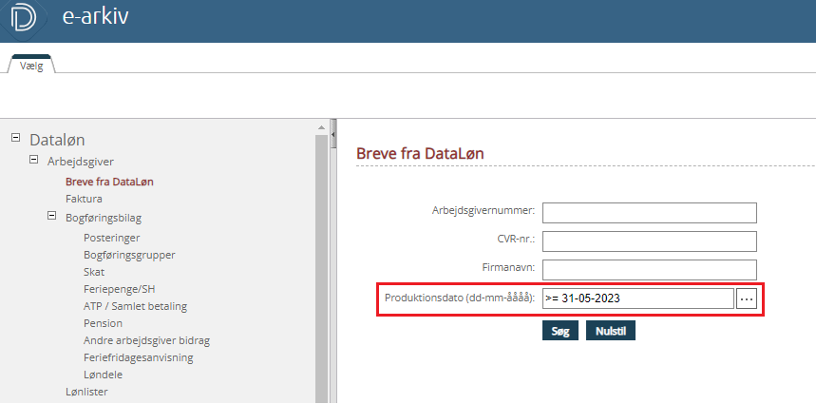Open Breve fra DataLøn in tree

[109, 183]
